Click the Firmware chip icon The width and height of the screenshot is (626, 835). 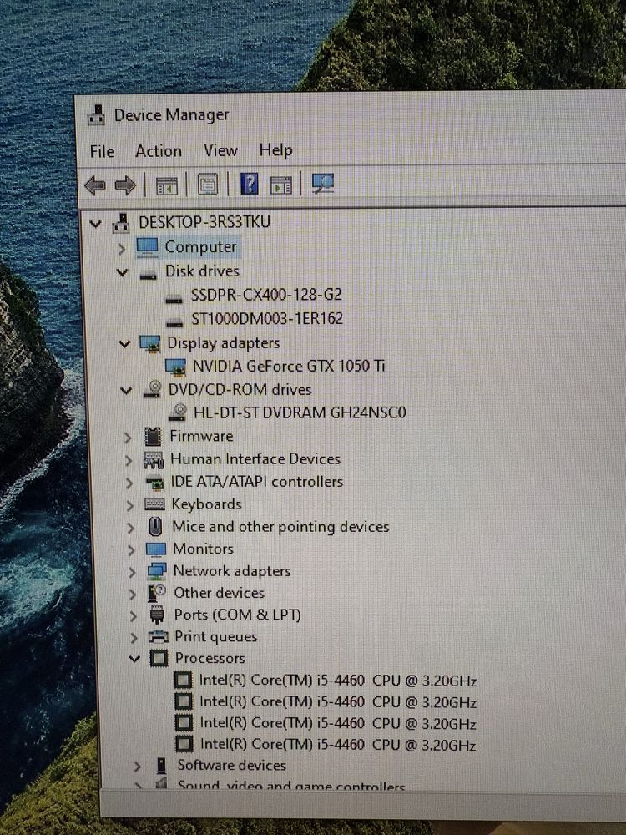click(x=153, y=437)
